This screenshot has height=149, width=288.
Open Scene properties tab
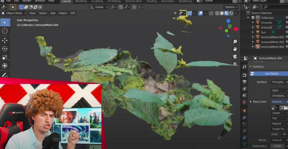(244, 95)
